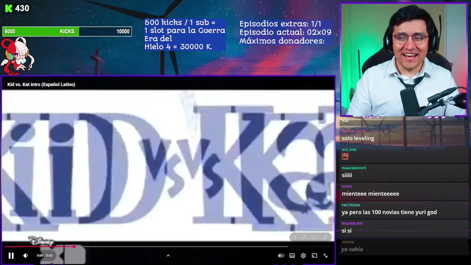This screenshot has height=265, width=471.
Task: Click the 'Máximos donadores:' text
Action: [282, 41]
